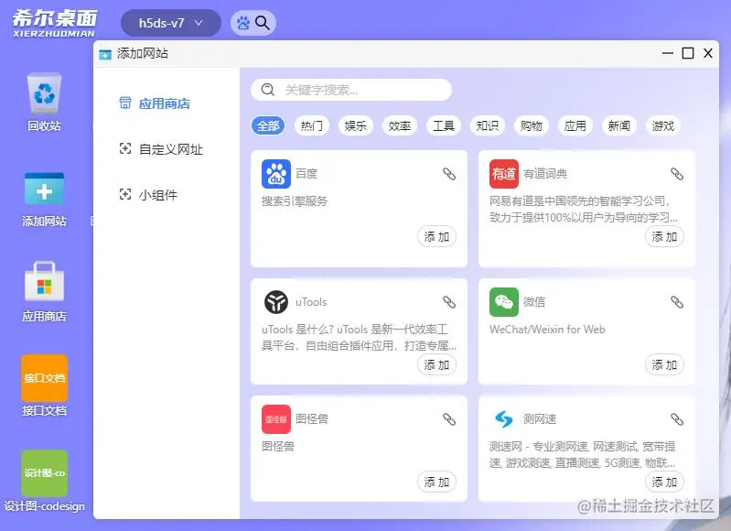Screen dimensions: 731x531
Task: Add 图怪兽 with its 添加 button
Action: pyautogui.click(x=436, y=482)
